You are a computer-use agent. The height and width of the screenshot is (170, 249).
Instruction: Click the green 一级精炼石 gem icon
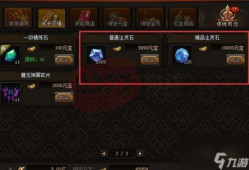click(x=11, y=55)
